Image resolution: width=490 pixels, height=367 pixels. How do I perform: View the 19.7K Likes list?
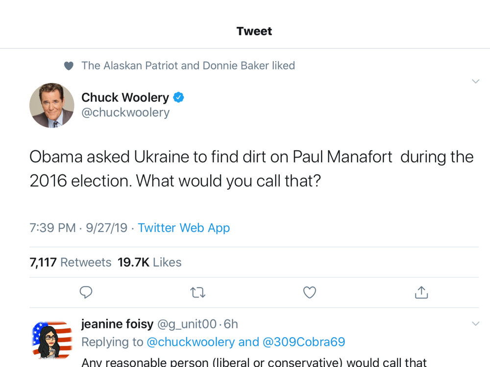coord(149,262)
